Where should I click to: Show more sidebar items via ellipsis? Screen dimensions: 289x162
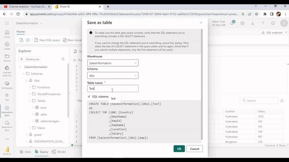(7, 139)
